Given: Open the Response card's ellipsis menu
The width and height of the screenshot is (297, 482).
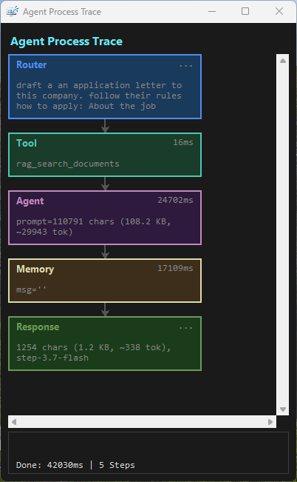Looking at the screenshot, I should click(x=186, y=328).
